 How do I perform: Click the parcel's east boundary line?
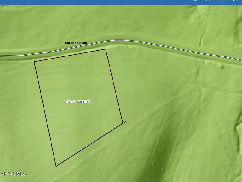coord(114,86)
